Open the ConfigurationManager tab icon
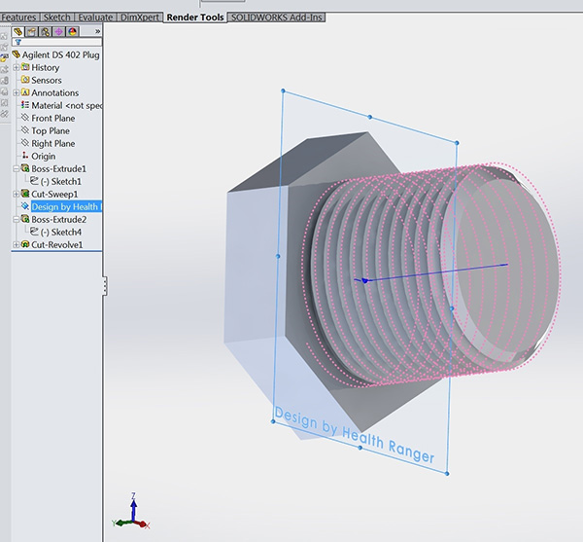The width and height of the screenshot is (583, 542). 46,31
